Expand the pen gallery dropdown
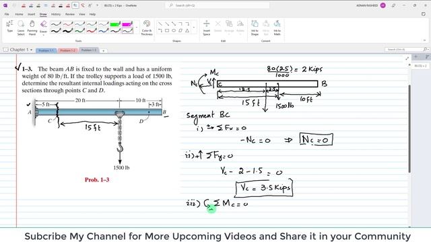Screen dimensions: 431x242 [137, 28]
